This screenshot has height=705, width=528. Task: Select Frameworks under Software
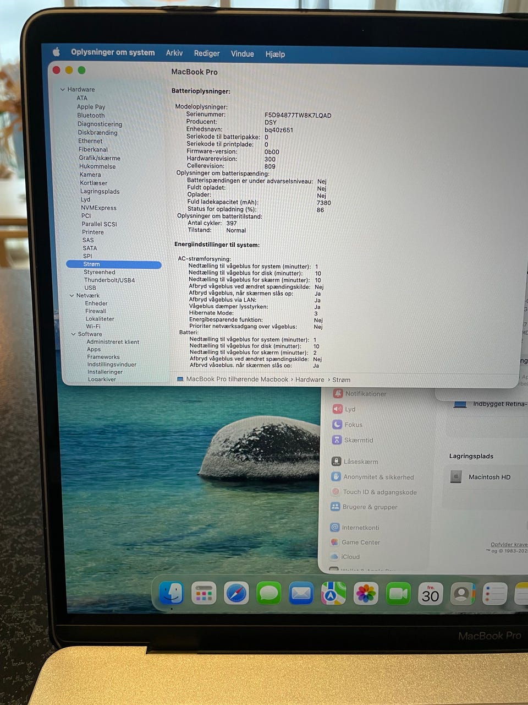click(x=103, y=357)
